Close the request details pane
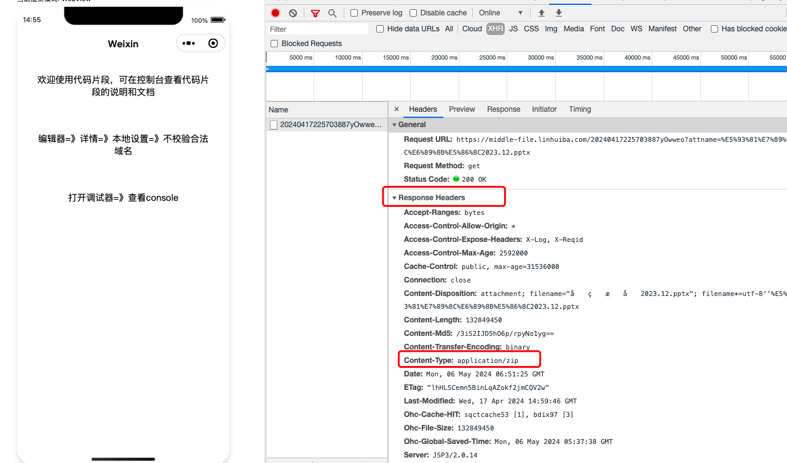Viewport: 787px width, 463px height. pyautogui.click(x=397, y=109)
